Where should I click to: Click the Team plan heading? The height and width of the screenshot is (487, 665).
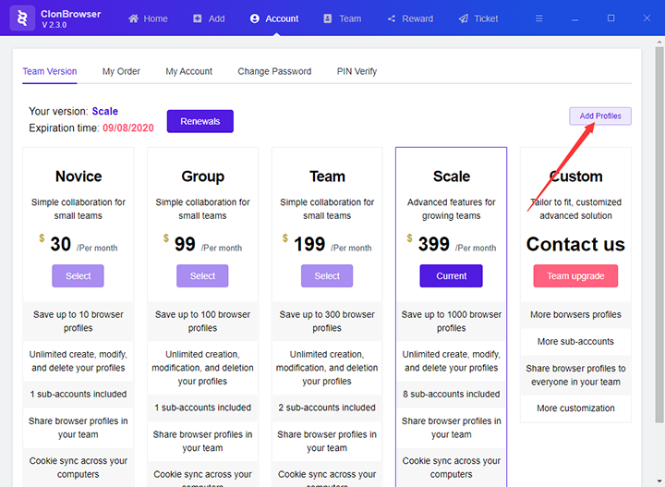tap(327, 177)
